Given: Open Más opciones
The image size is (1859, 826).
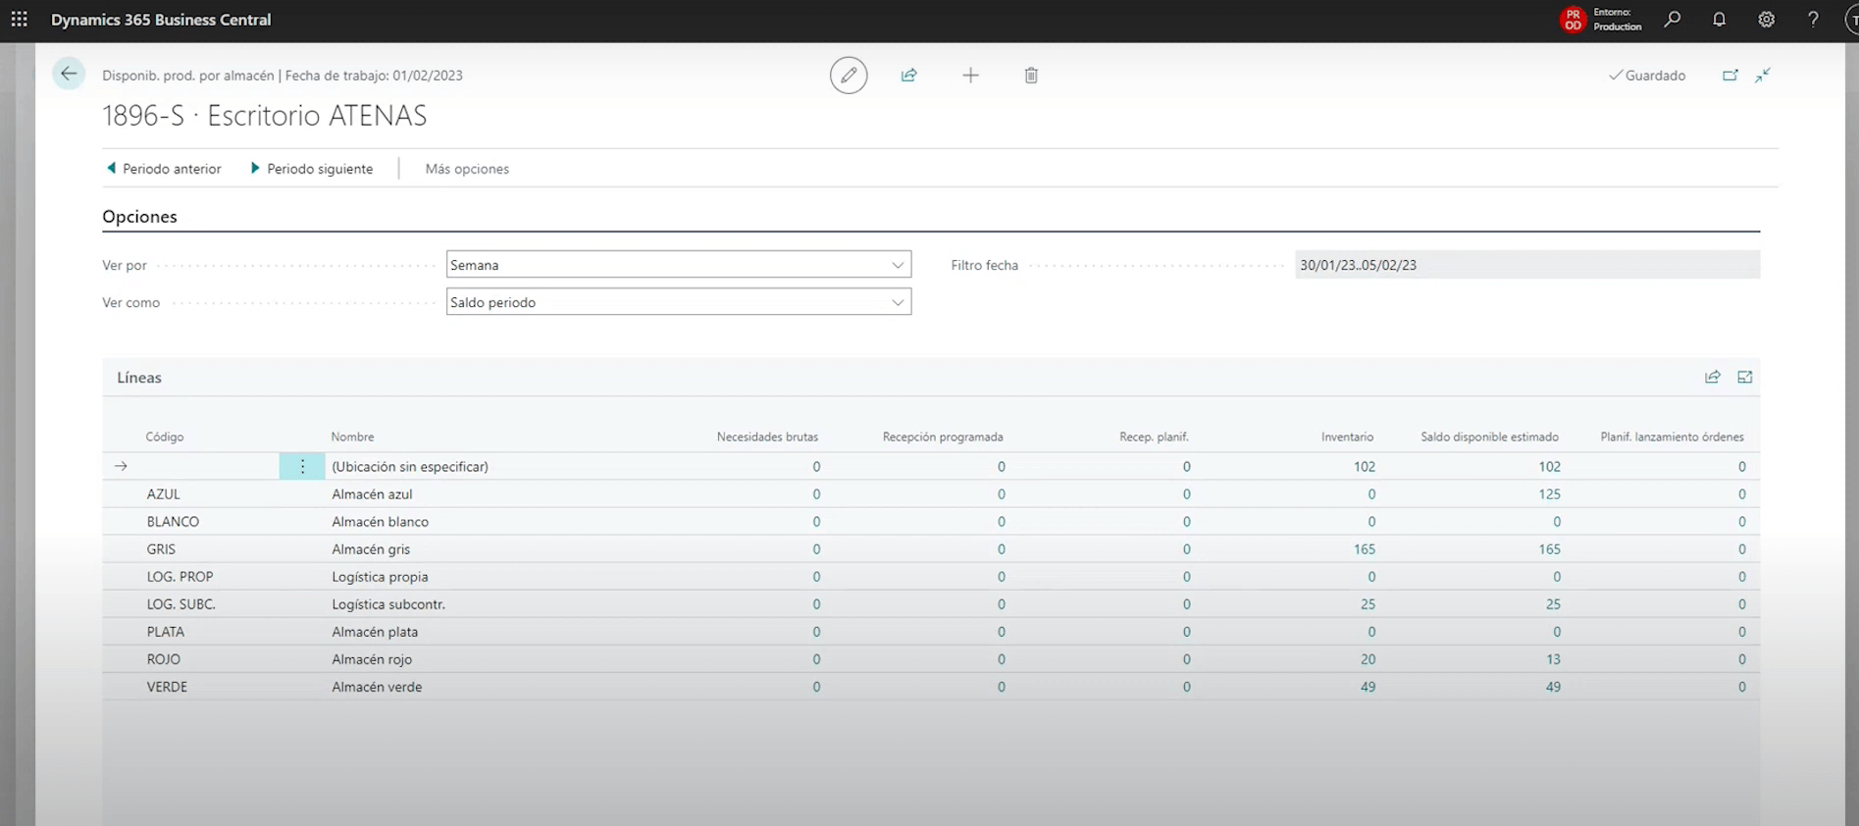Looking at the screenshot, I should (467, 169).
